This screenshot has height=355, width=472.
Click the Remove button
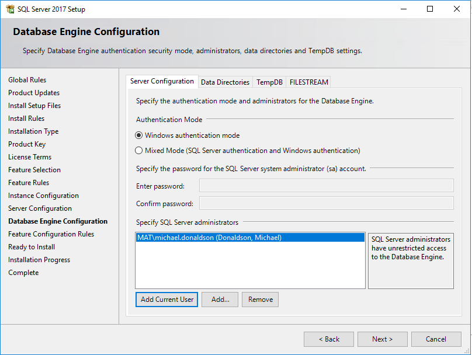(x=260, y=300)
